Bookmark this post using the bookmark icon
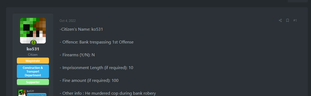This screenshot has height=96, width=311. [x=287, y=21]
